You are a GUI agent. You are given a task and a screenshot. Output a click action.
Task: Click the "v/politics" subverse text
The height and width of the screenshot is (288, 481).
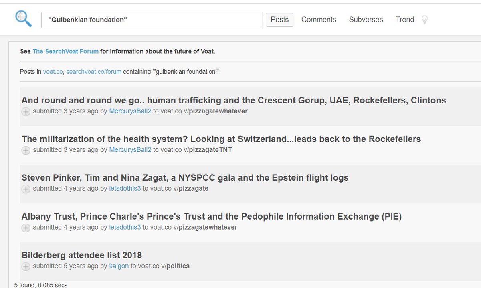pyautogui.click(x=176, y=266)
